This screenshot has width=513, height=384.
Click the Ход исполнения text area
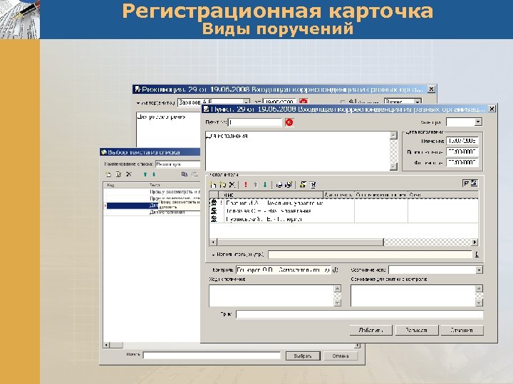point(271,296)
